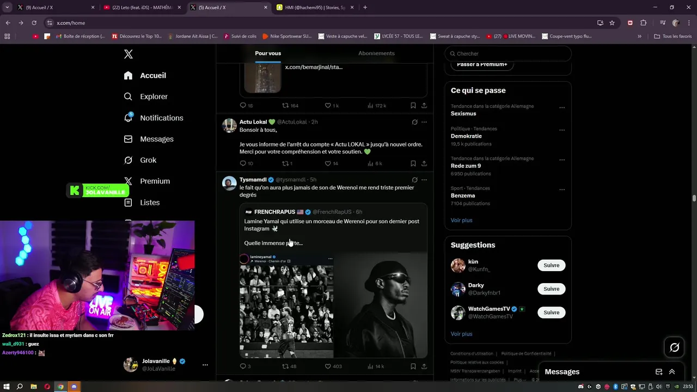Viewport: 697px width, 392px height.
Task: Reply to Actu Lokal post
Action: pos(243,163)
